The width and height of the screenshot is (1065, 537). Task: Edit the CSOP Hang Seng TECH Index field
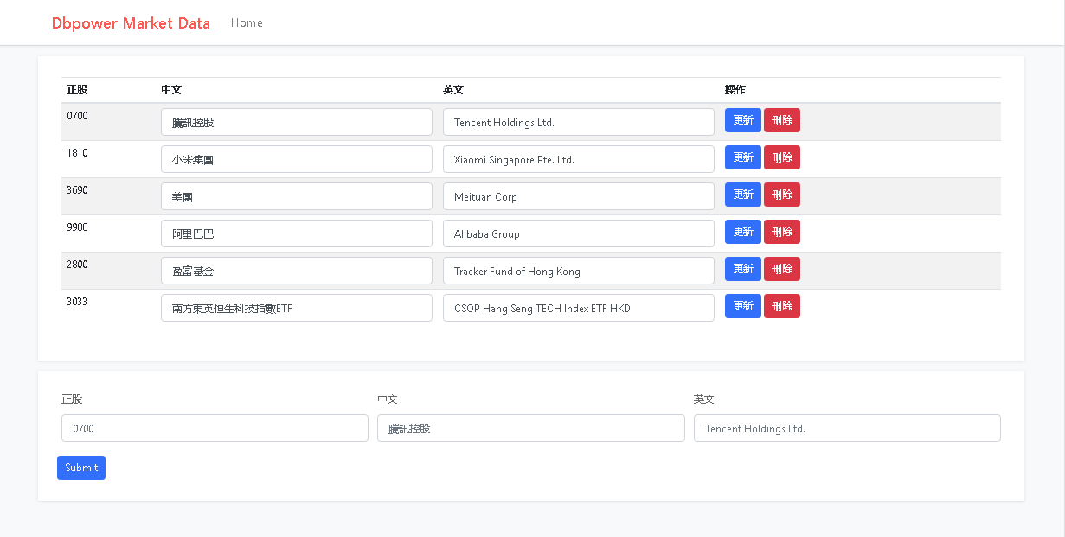(579, 308)
